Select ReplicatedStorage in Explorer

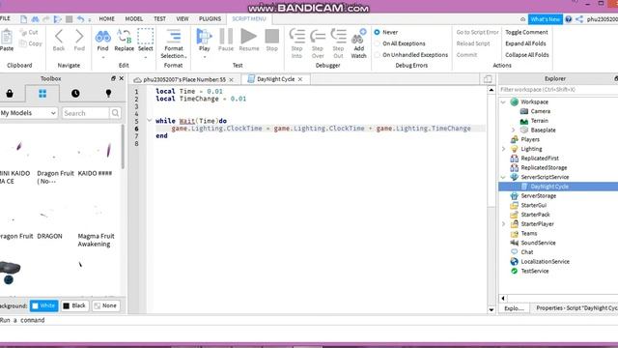pyautogui.click(x=544, y=167)
